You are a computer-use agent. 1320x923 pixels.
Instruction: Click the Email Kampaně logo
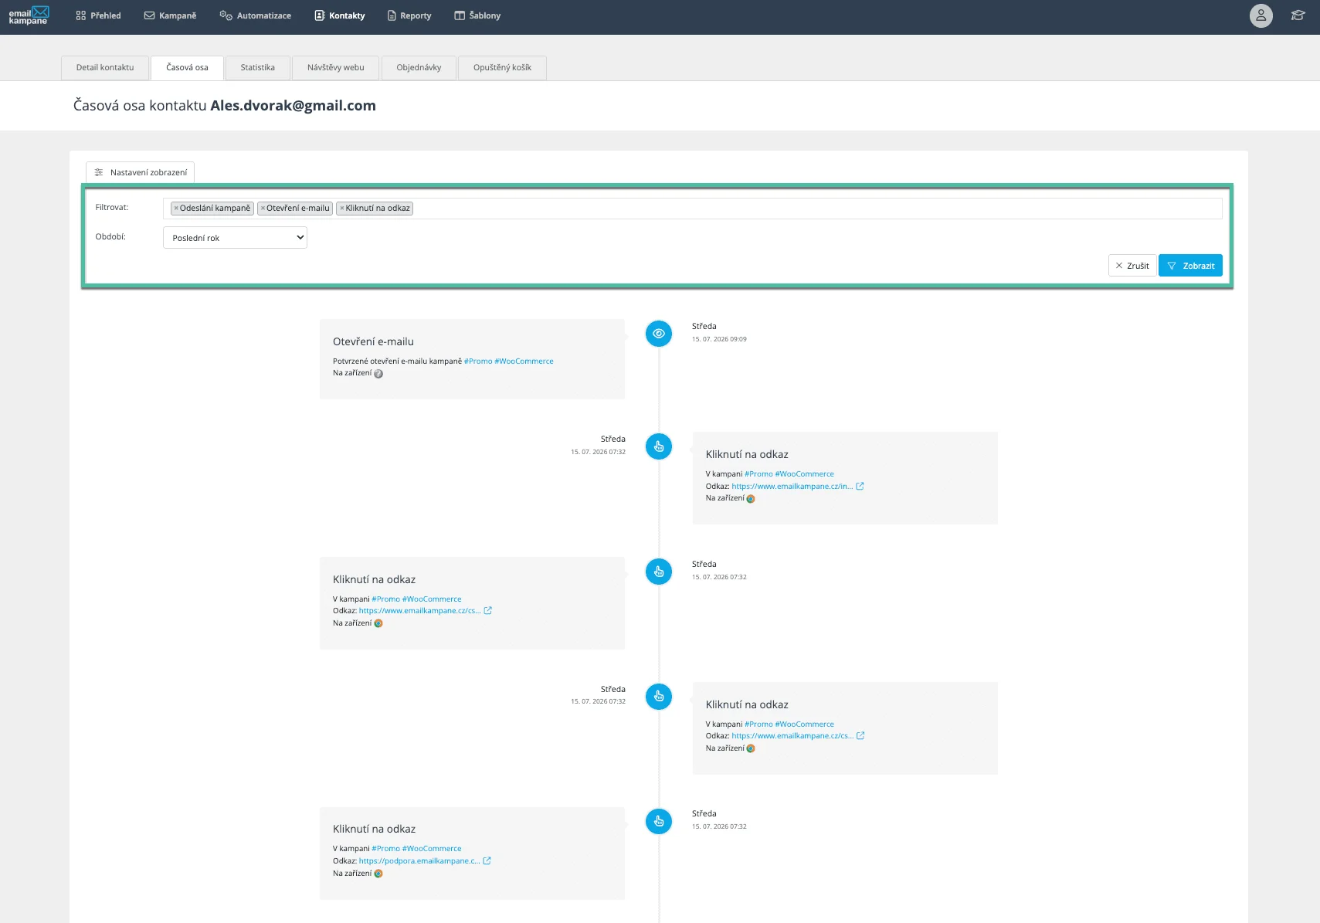pos(29,15)
